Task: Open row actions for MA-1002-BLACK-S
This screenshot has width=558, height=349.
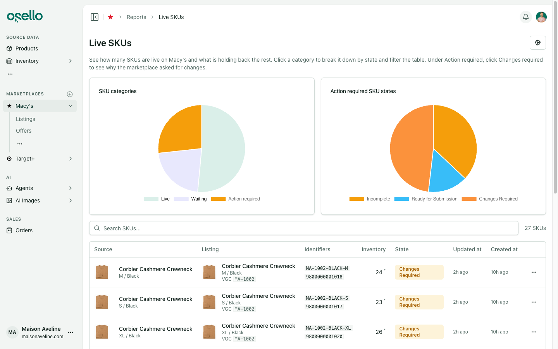Action: click(x=534, y=302)
